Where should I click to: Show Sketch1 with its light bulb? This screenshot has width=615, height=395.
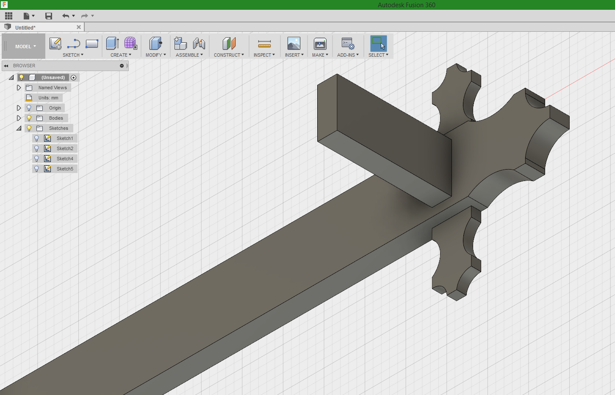(37, 138)
